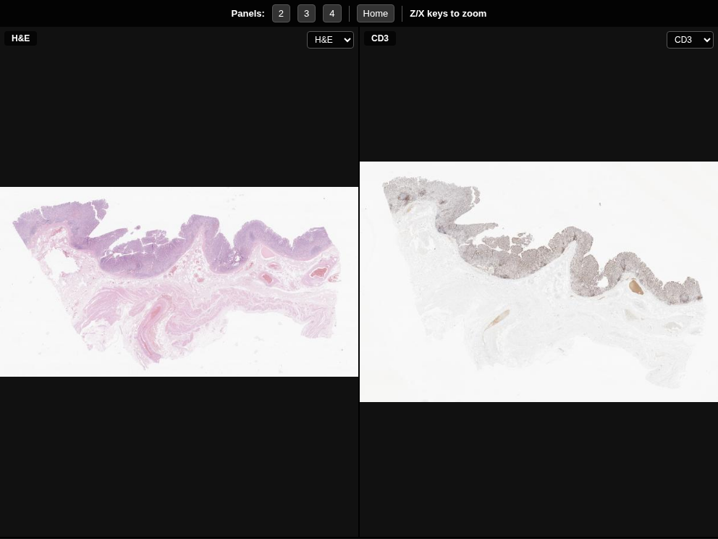Click the red blood vessels in H&E tissue
718x539 pixels.
point(318,273)
